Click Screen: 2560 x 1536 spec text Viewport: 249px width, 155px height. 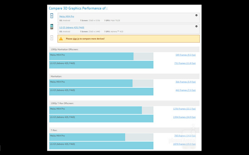[90, 21]
